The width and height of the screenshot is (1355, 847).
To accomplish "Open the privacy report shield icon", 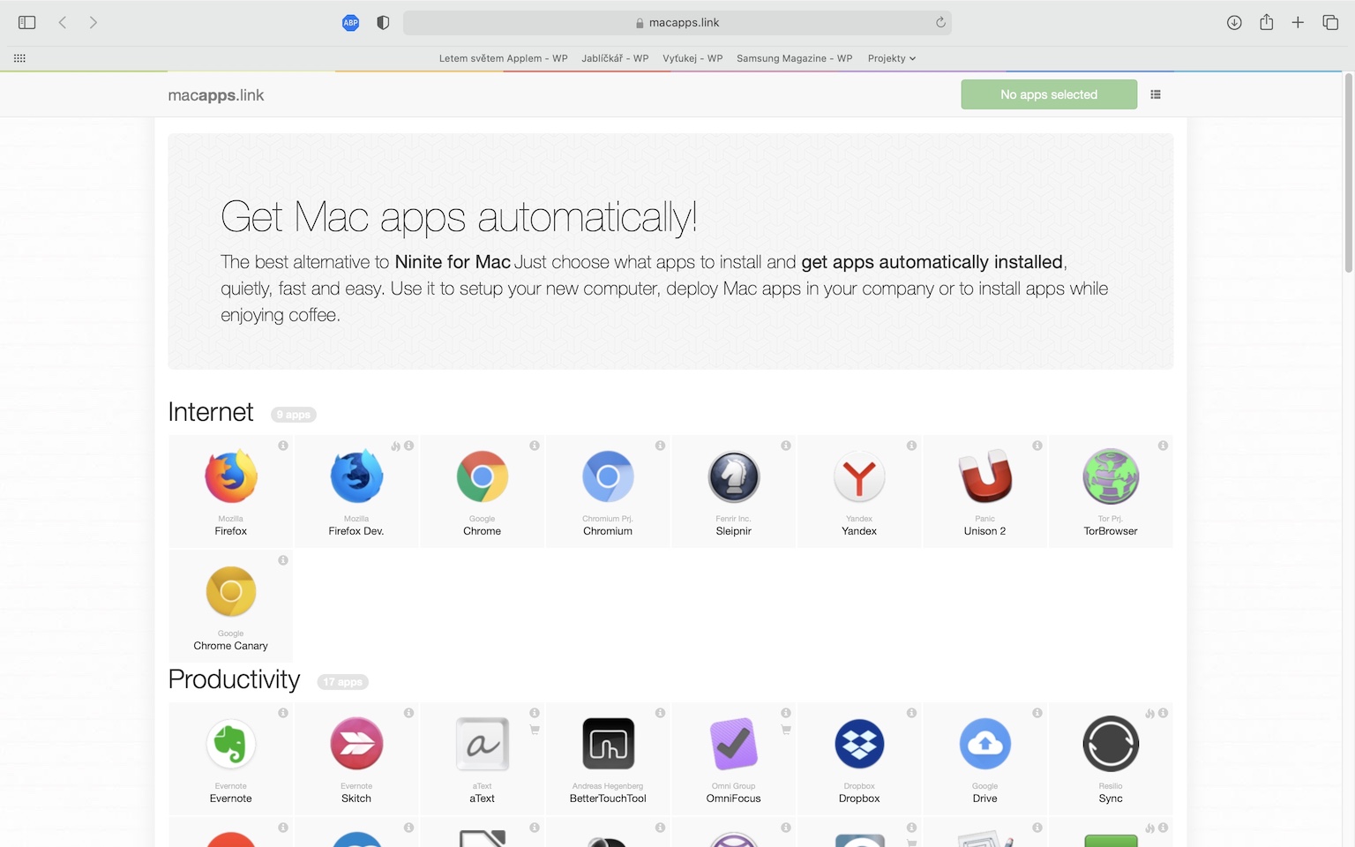I will 383,23.
